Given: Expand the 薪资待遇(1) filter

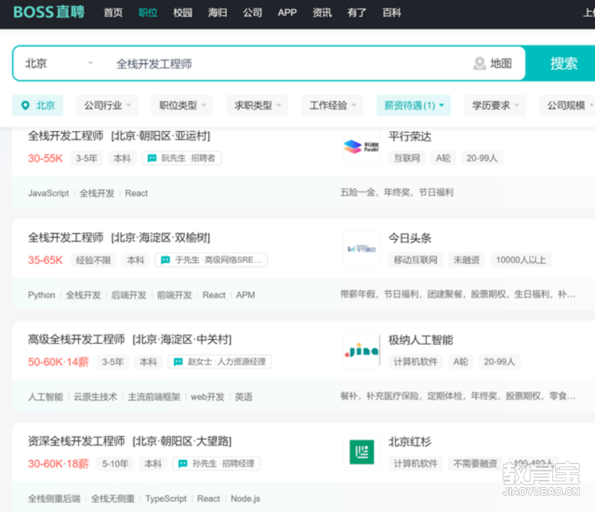Looking at the screenshot, I should [414, 105].
